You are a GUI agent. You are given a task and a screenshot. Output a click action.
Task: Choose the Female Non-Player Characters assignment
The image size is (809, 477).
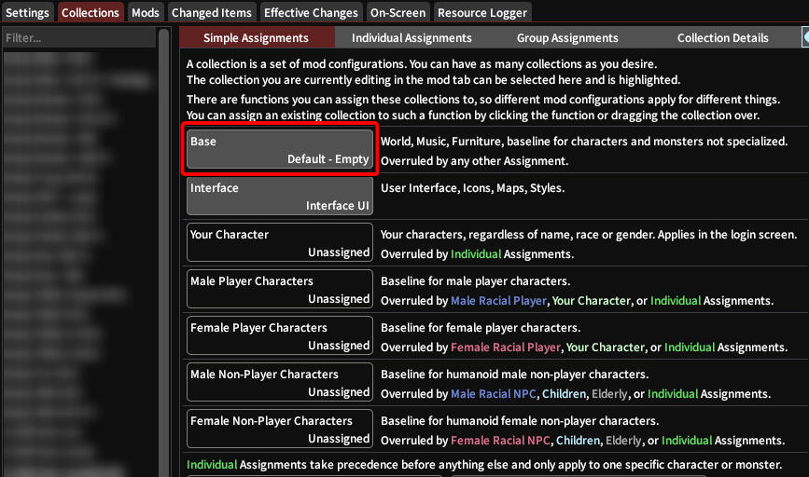click(280, 429)
